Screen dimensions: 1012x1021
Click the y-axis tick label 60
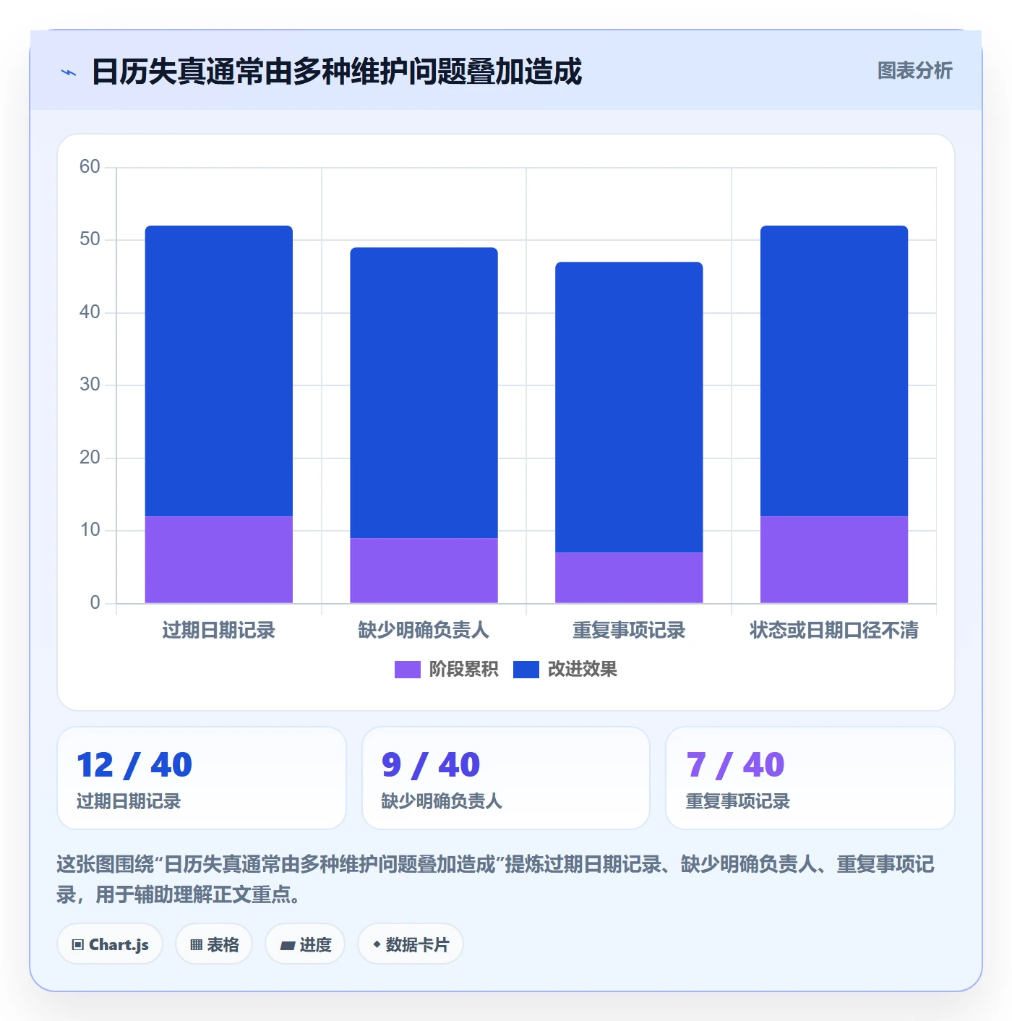pos(90,167)
